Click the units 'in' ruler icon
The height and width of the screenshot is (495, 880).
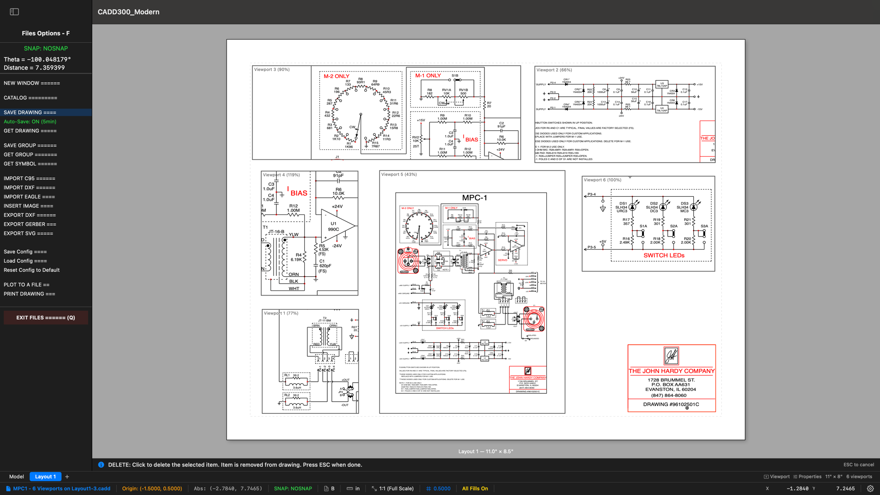[350, 489]
